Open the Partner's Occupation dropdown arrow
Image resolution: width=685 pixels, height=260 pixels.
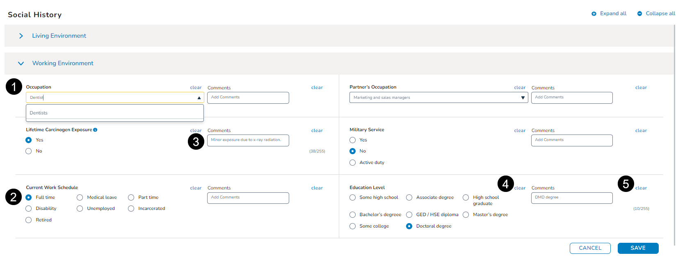pyautogui.click(x=523, y=98)
